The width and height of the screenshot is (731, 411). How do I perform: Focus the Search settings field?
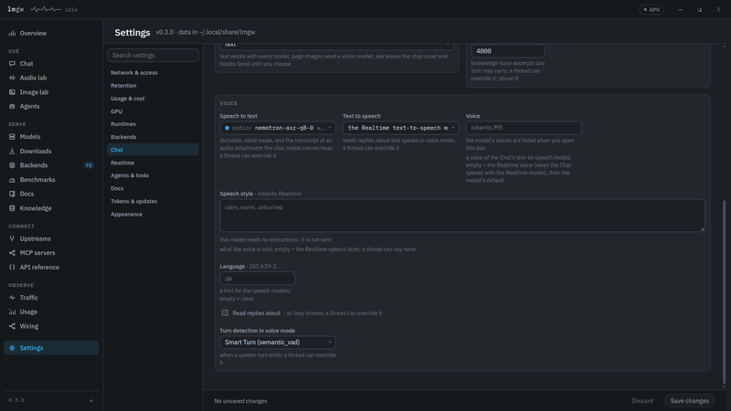[x=153, y=55]
